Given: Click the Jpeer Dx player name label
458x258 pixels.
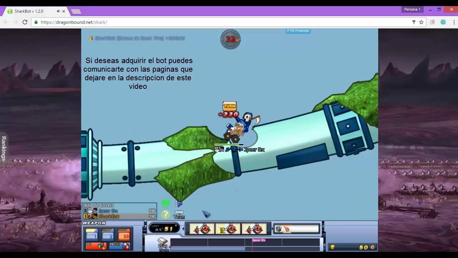Looking at the screenshot, I should click(x=254, y=149).
